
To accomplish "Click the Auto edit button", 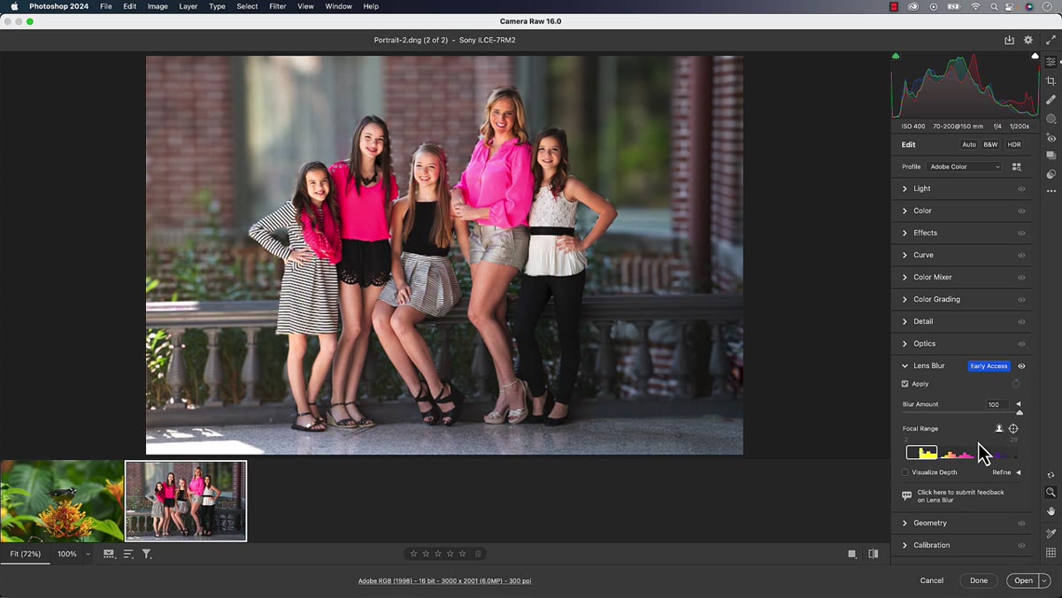I will (969, 144).
